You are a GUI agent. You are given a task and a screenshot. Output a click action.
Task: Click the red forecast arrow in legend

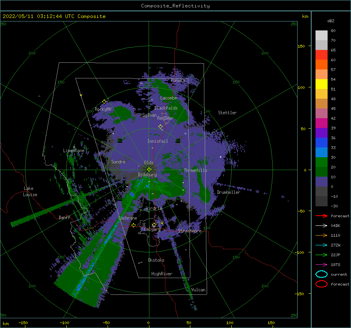321,216
